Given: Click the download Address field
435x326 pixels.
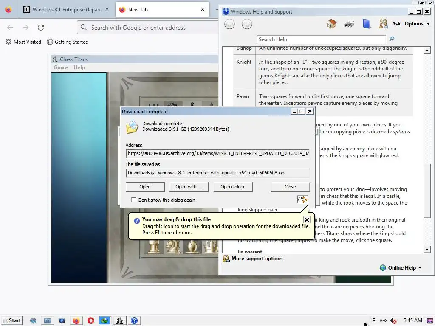Looking at the screenshot, I should click(217, 153).
